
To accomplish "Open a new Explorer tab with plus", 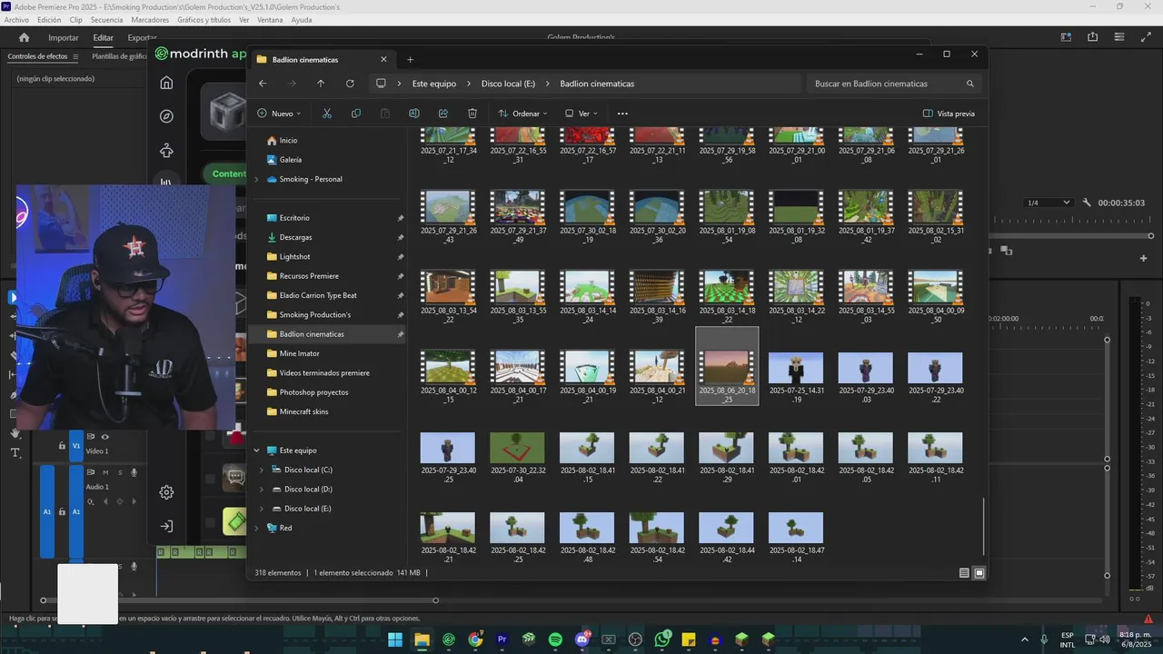I will pyautogui.click(x=410, y=60).
